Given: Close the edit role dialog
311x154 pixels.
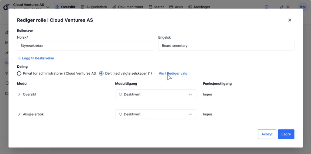Looking at the screenshot, I should tap(289, 20).
